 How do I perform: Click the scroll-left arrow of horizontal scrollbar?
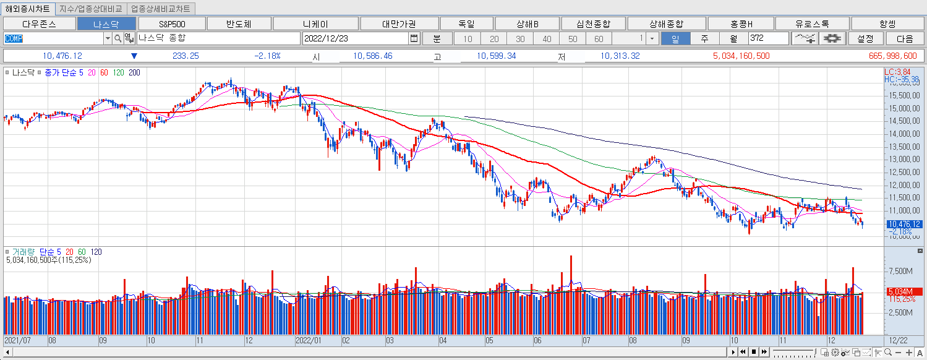pyautogui.click(x=9, y=352)
